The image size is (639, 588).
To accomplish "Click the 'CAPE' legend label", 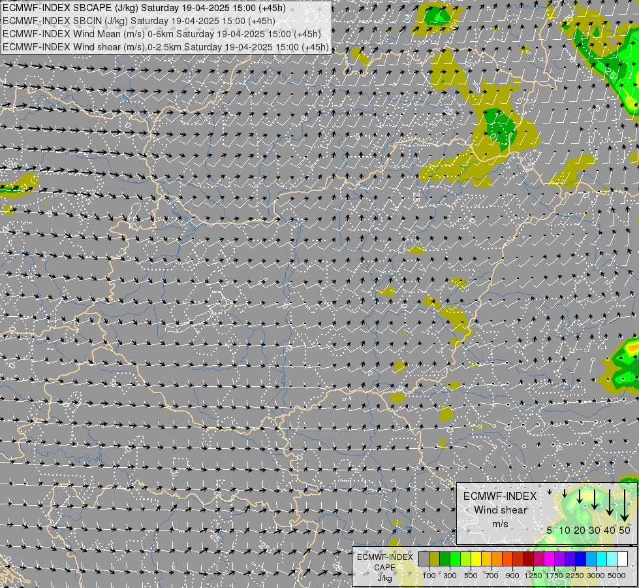I will coord(384,568).
